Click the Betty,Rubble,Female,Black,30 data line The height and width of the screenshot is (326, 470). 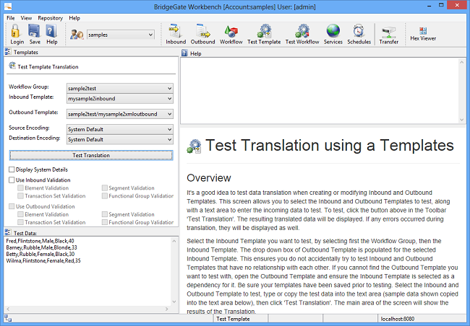(40, 254)
